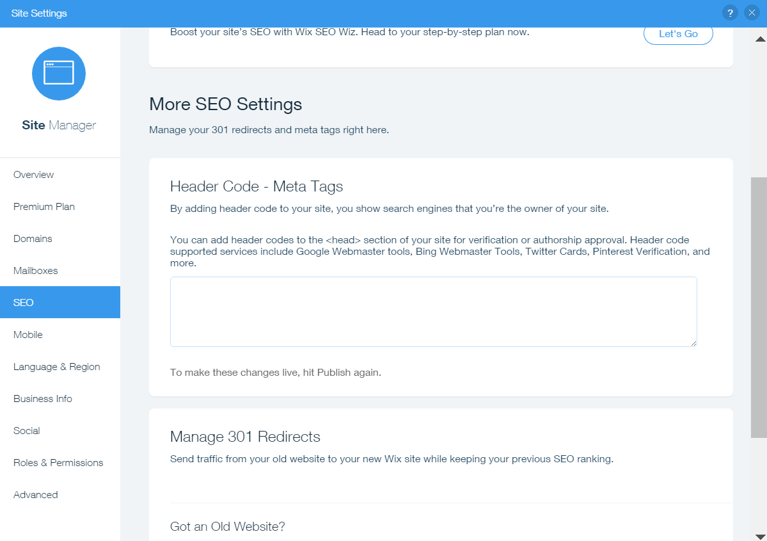This screenshot has width=767, height=541.
Task: Switch to Mobile settings
Action: pyautogui.click(x=60, y=335)
